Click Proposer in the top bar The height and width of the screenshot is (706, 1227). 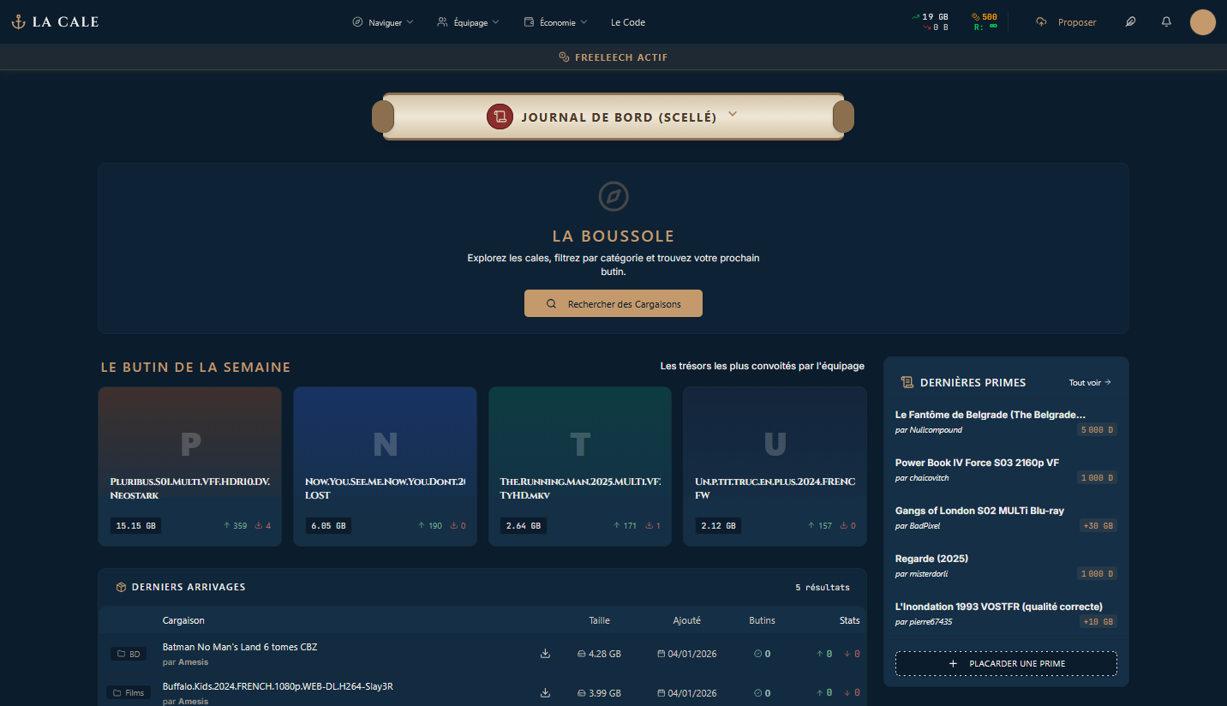(1067, 22)
